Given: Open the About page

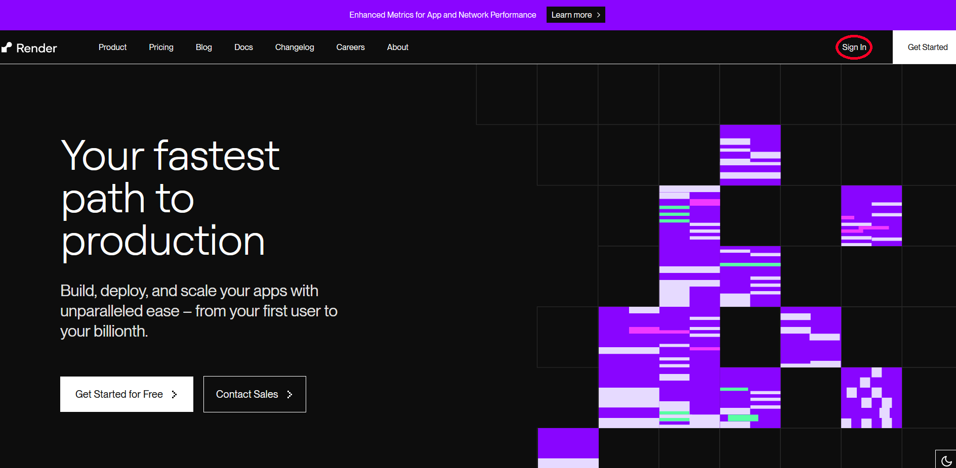Looking at the screenshot, I should pyautogui.click(x=397, y=47).
